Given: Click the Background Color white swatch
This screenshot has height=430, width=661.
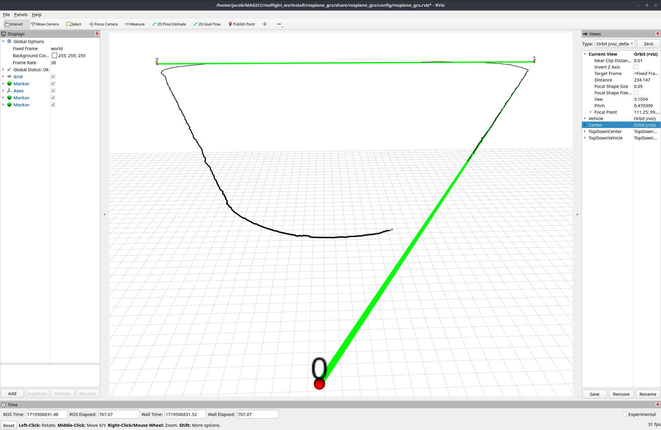Looking at the screenshot, I should click(x=54, y=55).
